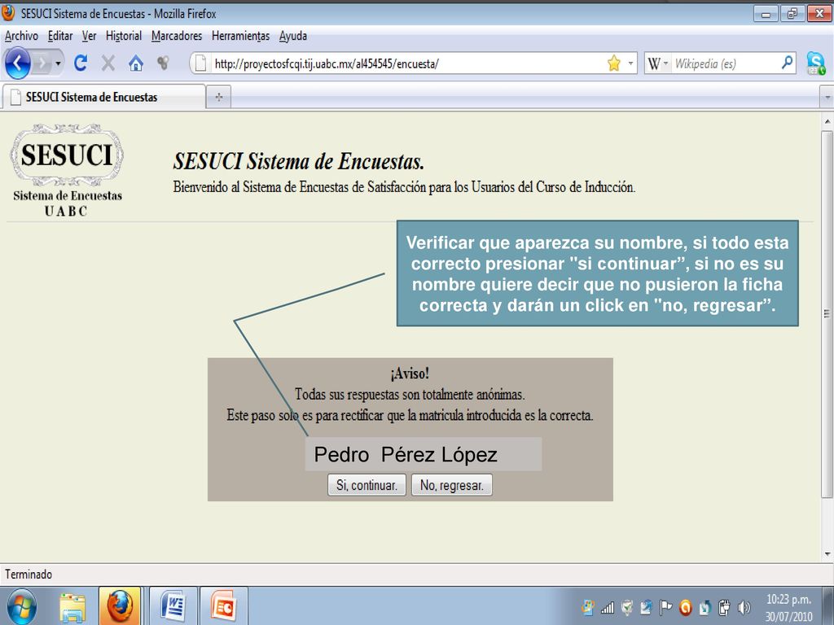
Task: Click the page scrollbar down arrow
Action: point(827,554)
